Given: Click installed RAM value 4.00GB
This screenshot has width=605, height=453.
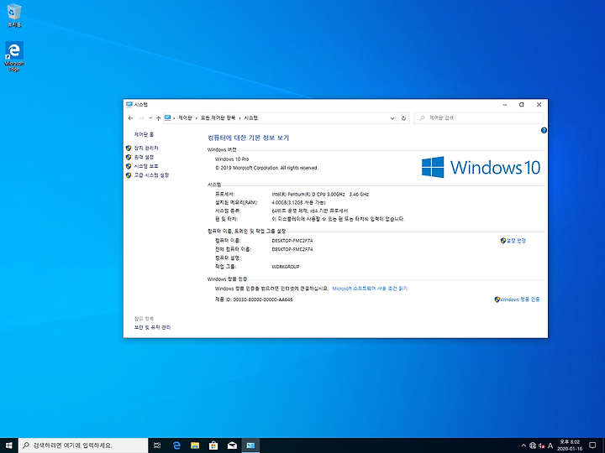Looking at the screenshot, I should click(298, 203).
